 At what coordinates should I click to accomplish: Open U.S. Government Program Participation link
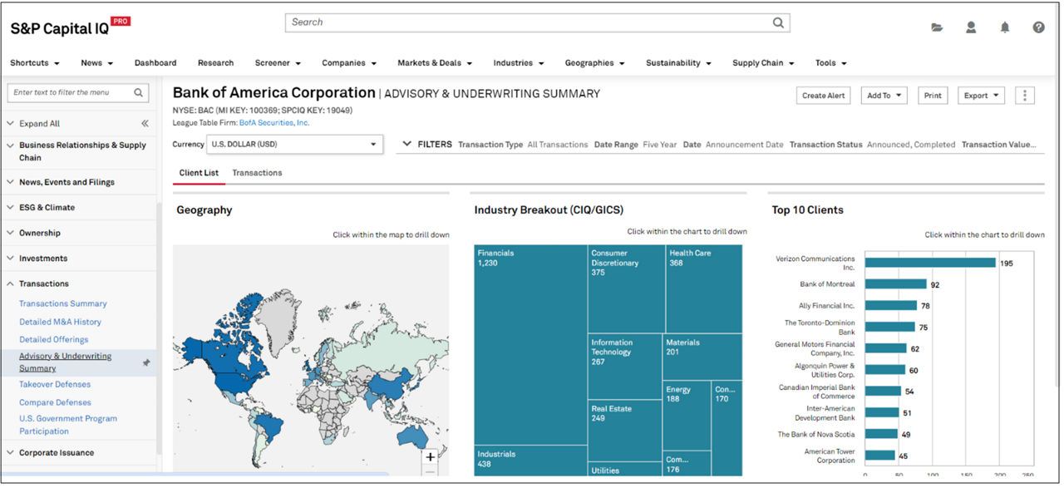[x=68, y=425]
